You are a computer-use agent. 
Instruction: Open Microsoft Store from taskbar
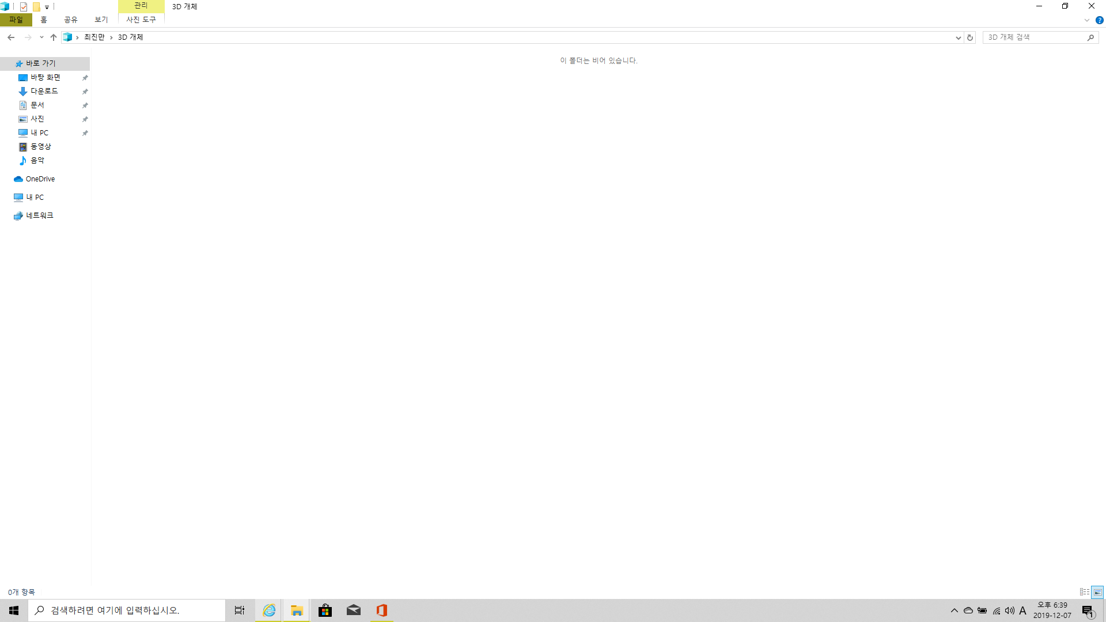point(325,610)
